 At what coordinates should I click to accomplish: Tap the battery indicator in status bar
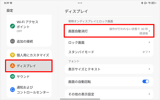pyautogui.click(x=154, y=3)
